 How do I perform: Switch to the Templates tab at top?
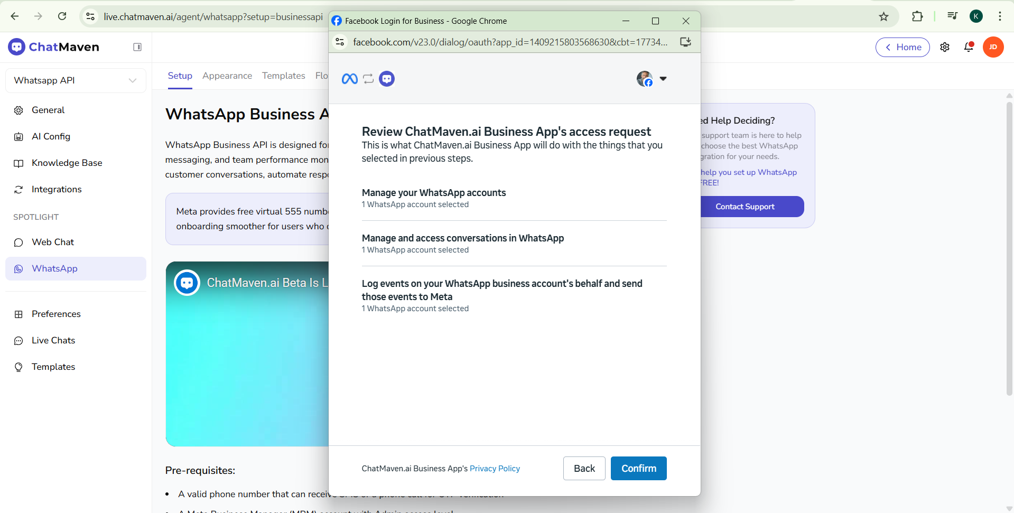pyautogui.click(x=283, y=76)
